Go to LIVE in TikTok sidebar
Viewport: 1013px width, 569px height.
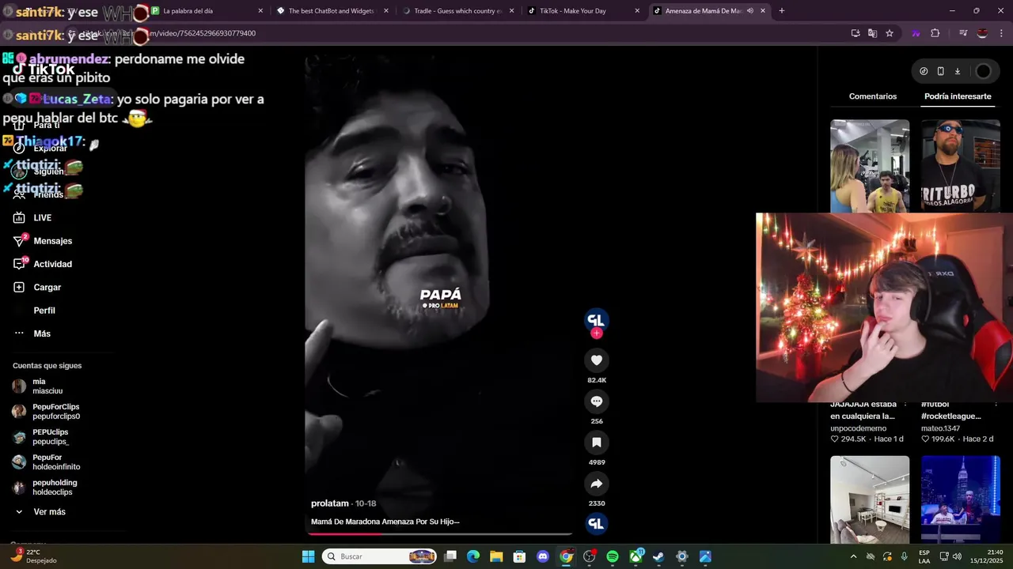(42, 218)
